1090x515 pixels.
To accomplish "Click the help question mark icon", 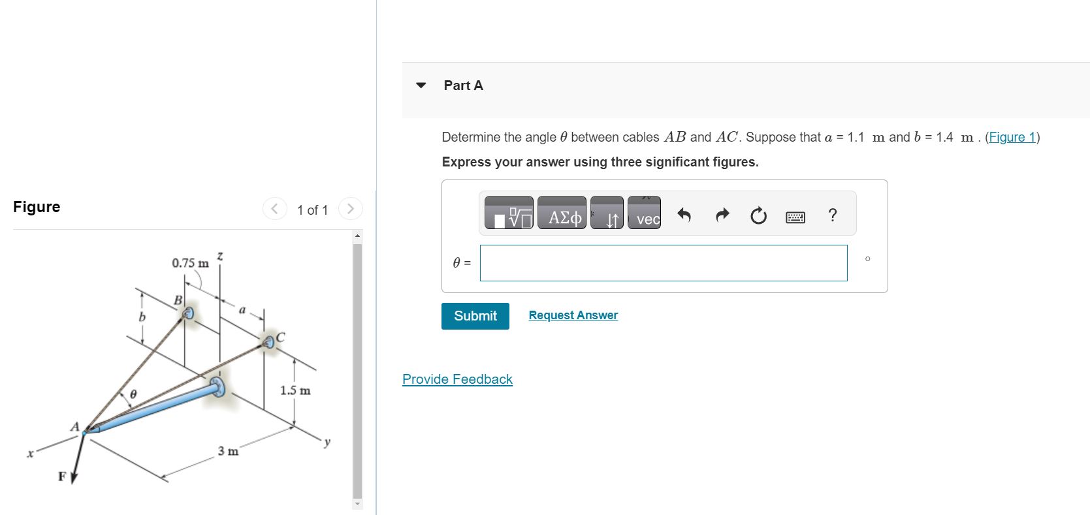I will pos(833,215).
